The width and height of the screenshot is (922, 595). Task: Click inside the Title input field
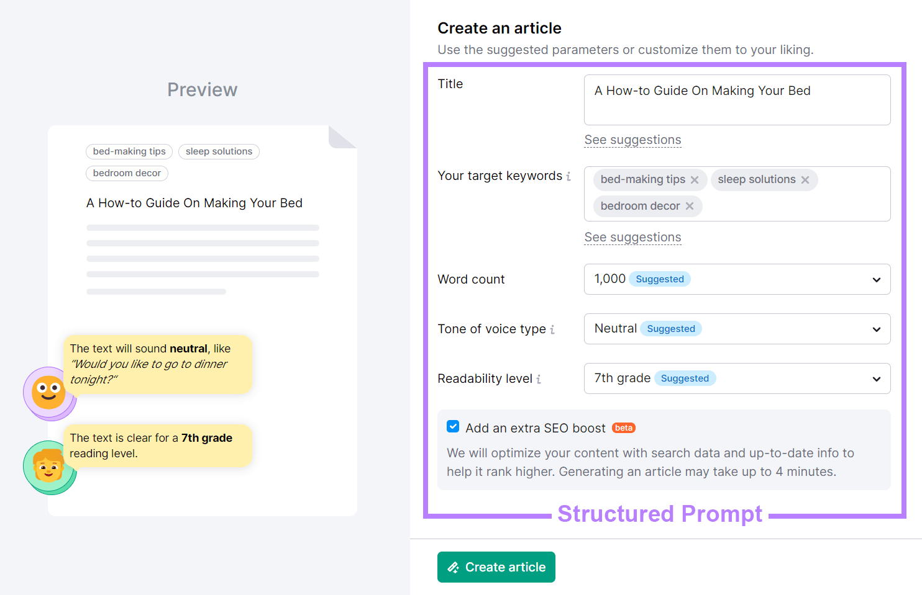point(737,99)
